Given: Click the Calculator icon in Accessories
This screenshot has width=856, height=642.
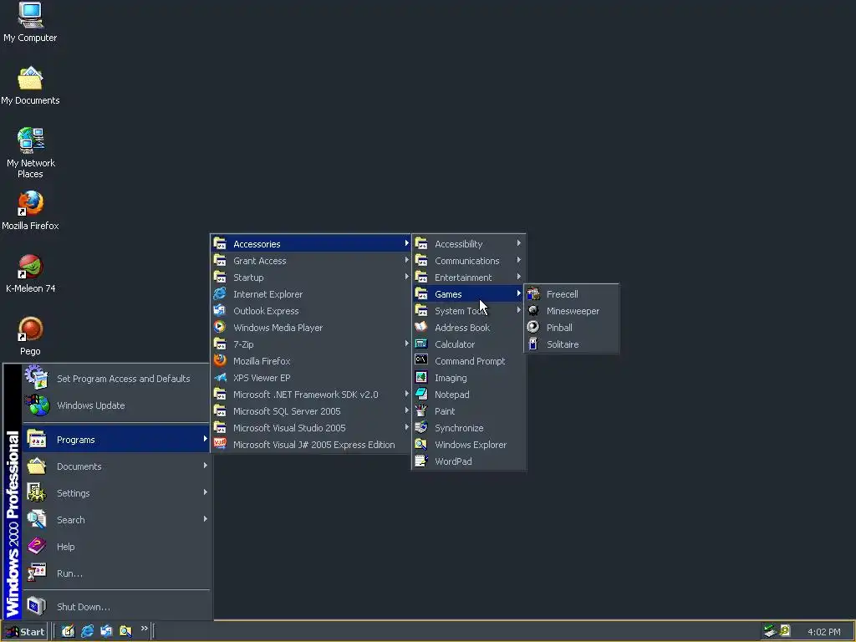Looking at the screenshot, I should tap(421, 344).
